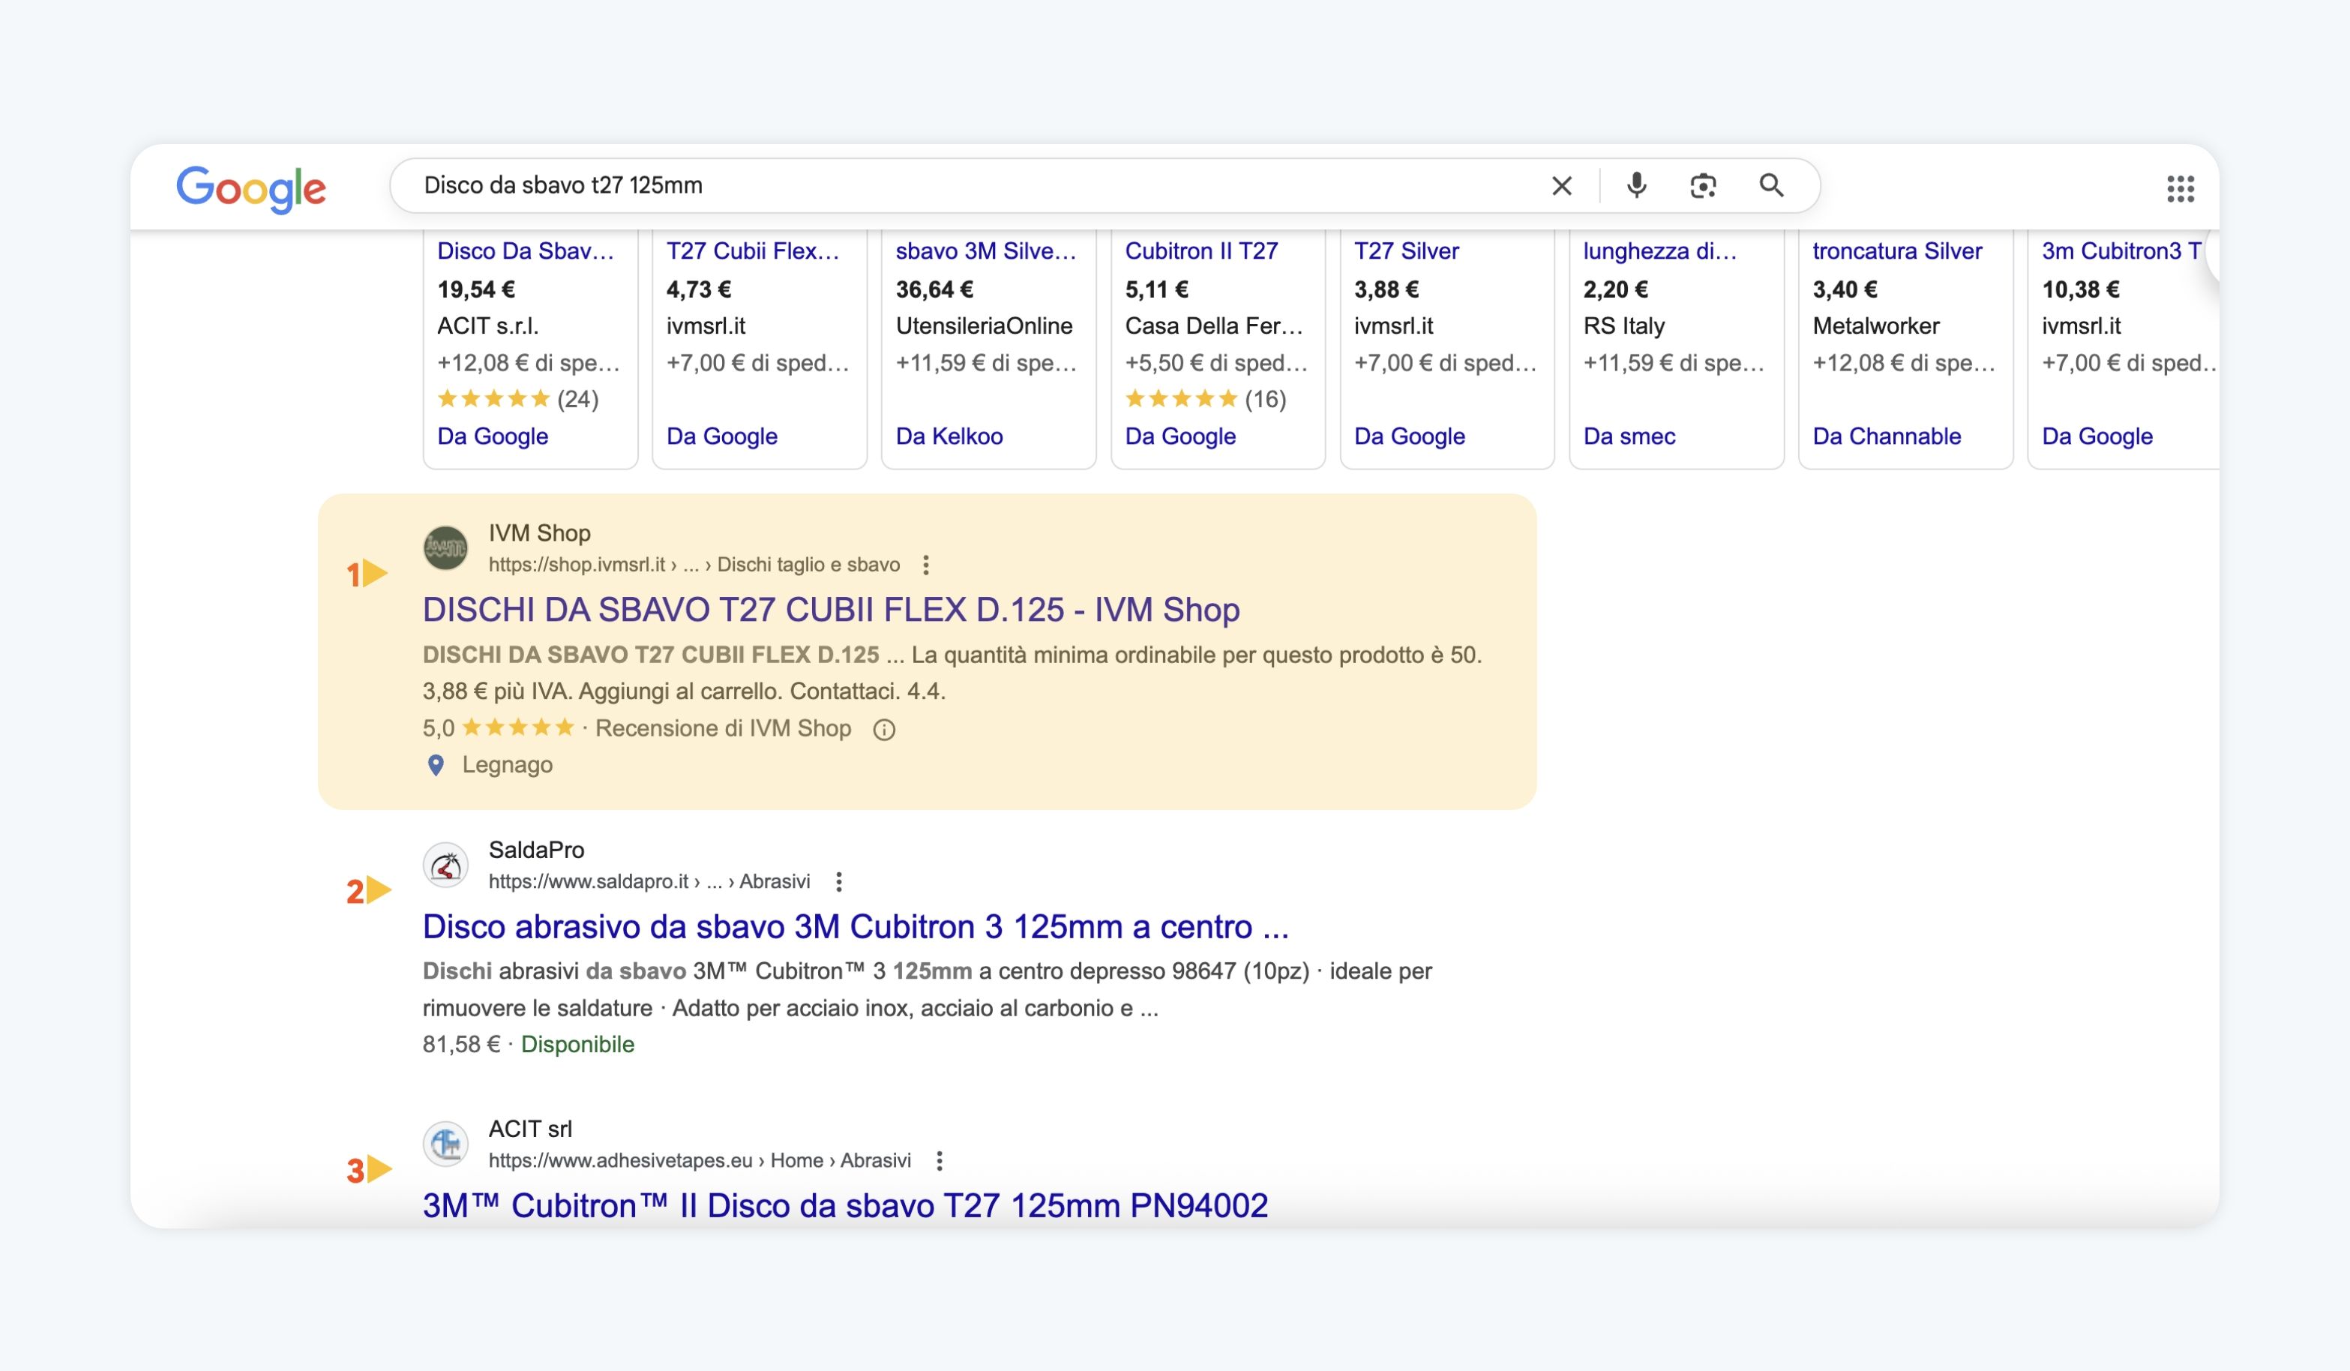Click the Legnago location pin icon

click(436, 765)
